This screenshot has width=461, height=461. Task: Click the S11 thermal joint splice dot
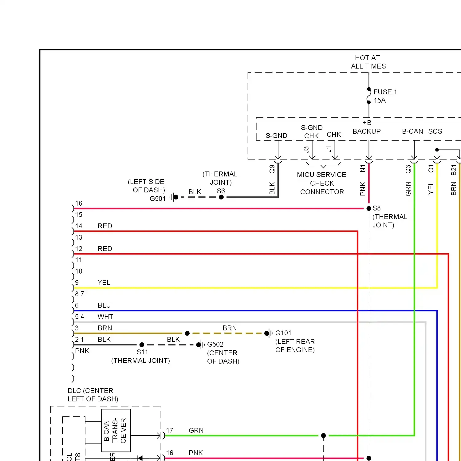(142, 345)
